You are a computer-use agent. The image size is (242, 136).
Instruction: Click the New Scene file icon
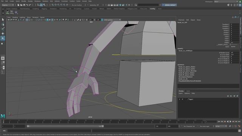[x=19, y=5]
